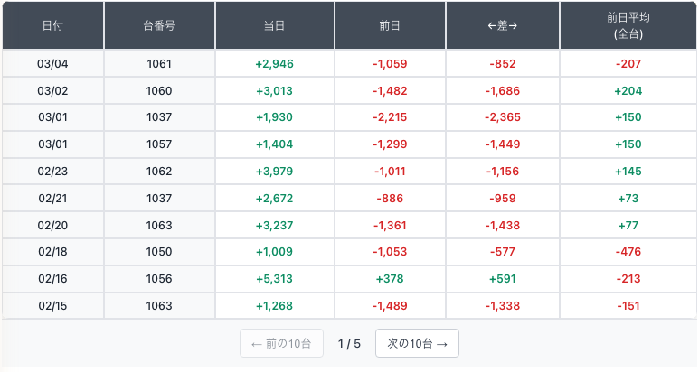Viewport: 699px width, 372px height.
Task: Click the -476 average value cell
Action: [x=628, y=252]
